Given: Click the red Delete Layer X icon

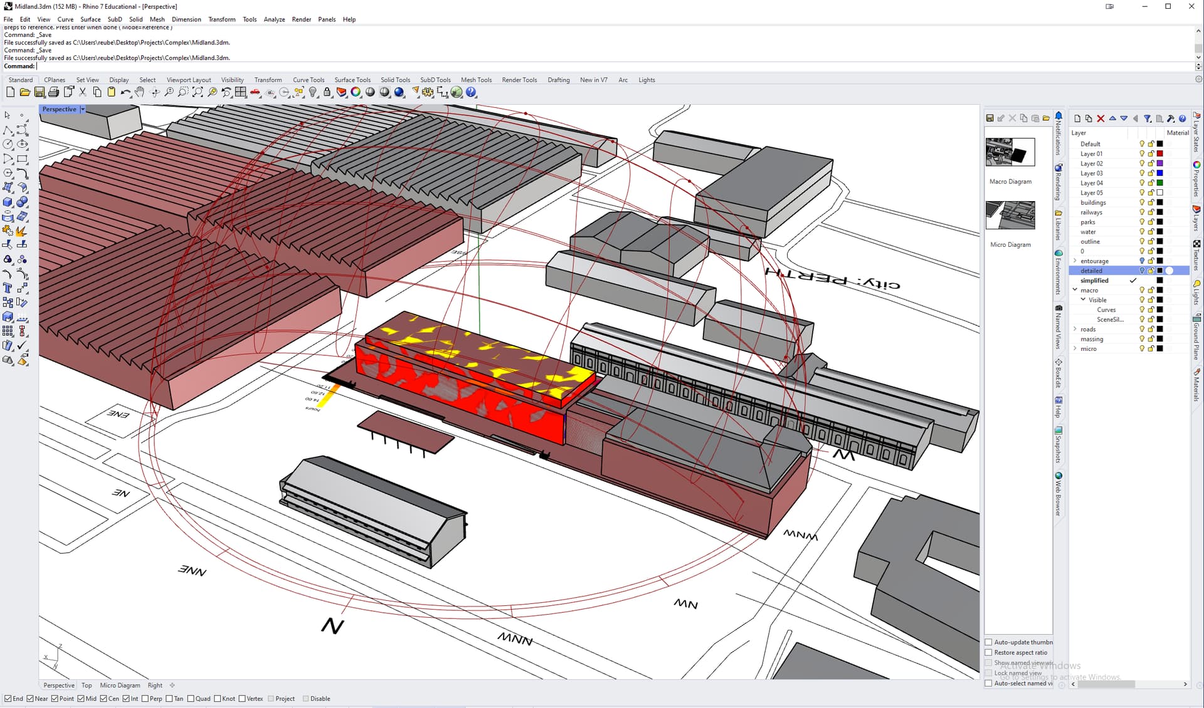Looking at the screenshot, I should pyautogui.click(x=1101, y=118).
